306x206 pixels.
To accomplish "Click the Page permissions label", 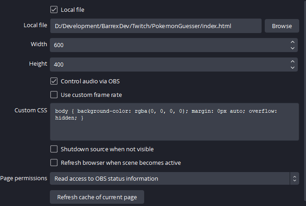I will click(x=24, y=178).
